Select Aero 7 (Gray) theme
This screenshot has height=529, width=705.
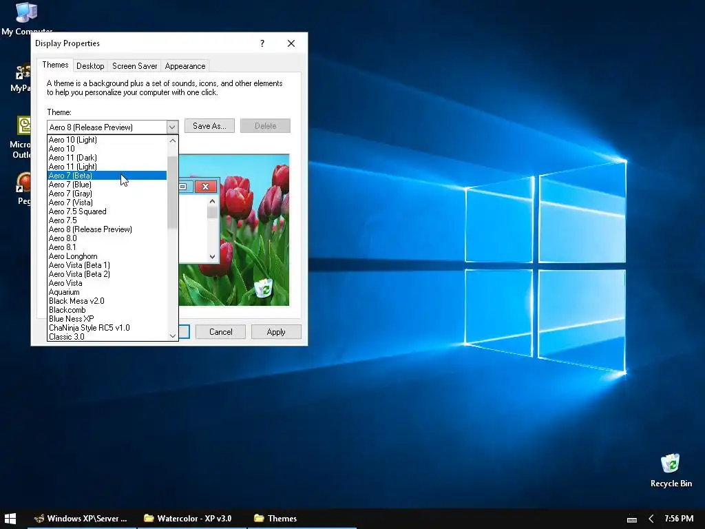click(x=107, y=194)
